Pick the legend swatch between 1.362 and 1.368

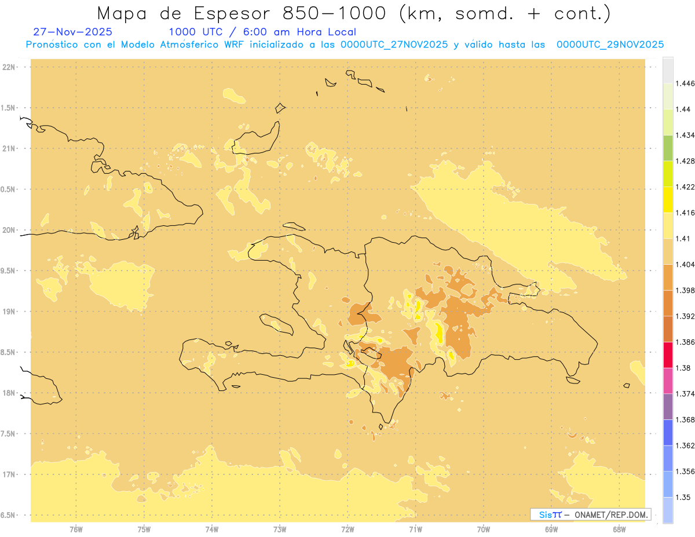(668, 432)
